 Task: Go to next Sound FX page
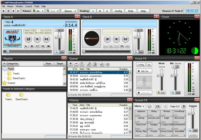pyautogui.click(x=184, y=106)
